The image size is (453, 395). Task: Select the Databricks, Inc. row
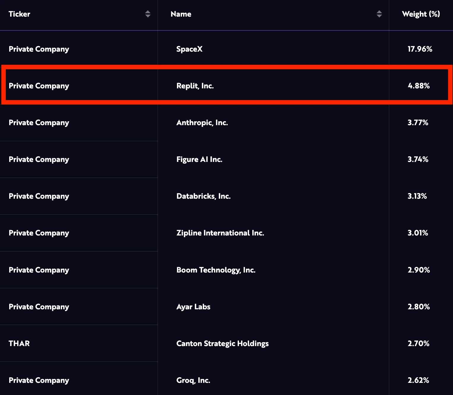click(x=203, y=196)
